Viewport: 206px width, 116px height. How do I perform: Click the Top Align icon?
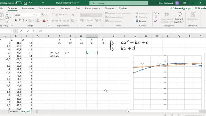[53, 15]
